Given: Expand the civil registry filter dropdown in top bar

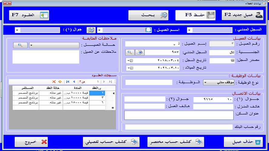Looking at the screenshot, I should 189,30.
